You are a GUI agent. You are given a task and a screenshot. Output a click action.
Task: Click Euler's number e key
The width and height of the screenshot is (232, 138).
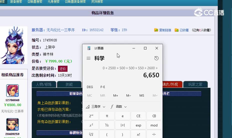[122, 116]
